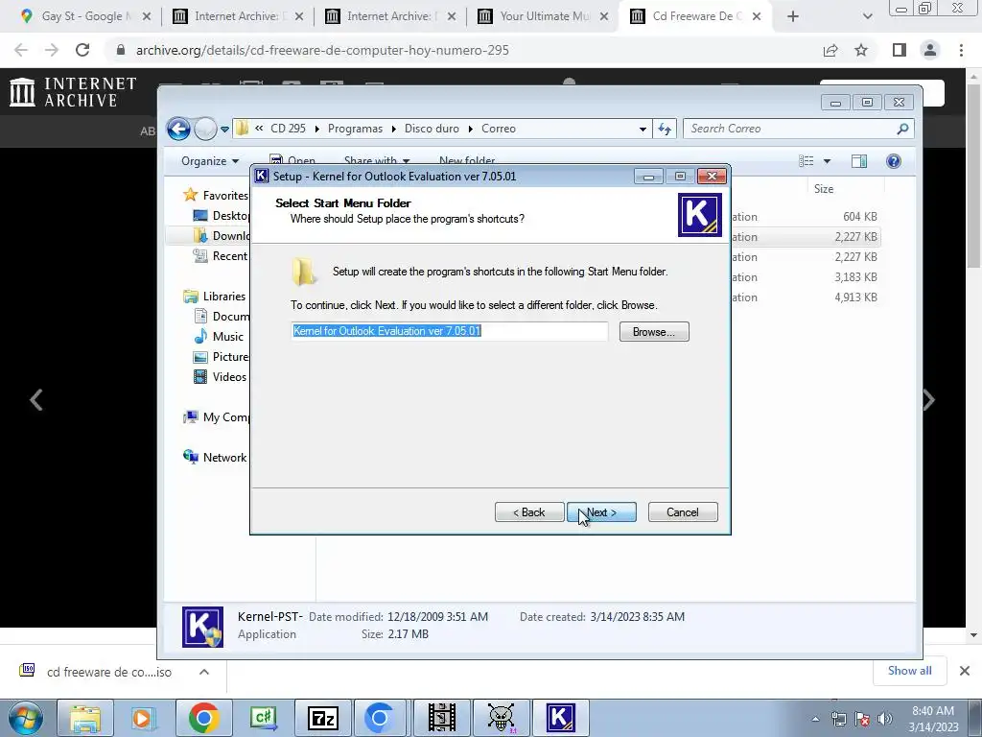This screenshot has height=737, width=982.
Task: Click the Size column header
Action: (x=824, y=189)
